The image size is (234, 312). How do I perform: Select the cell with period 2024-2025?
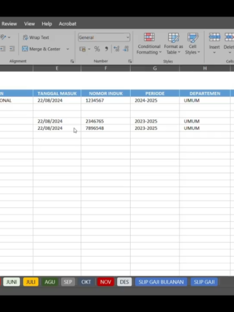(155, 100)
